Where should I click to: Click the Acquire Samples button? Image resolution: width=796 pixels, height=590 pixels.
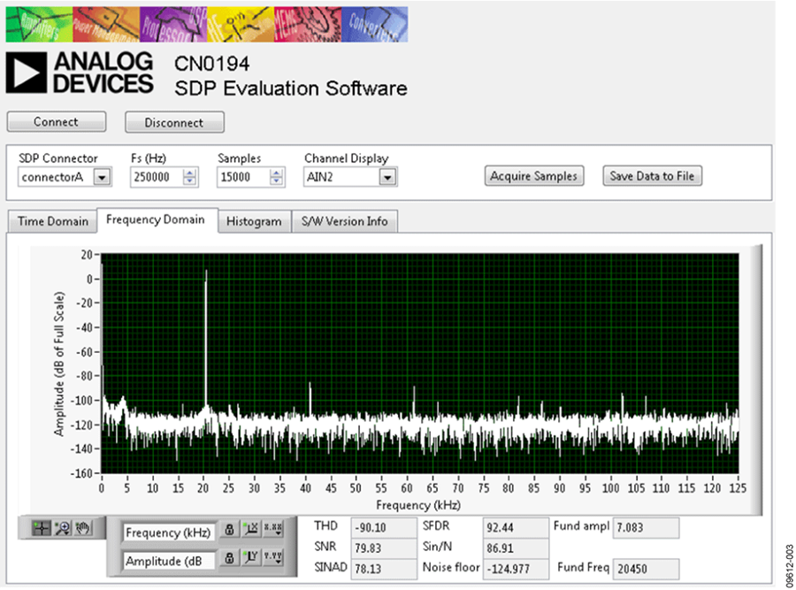point(533,176)
